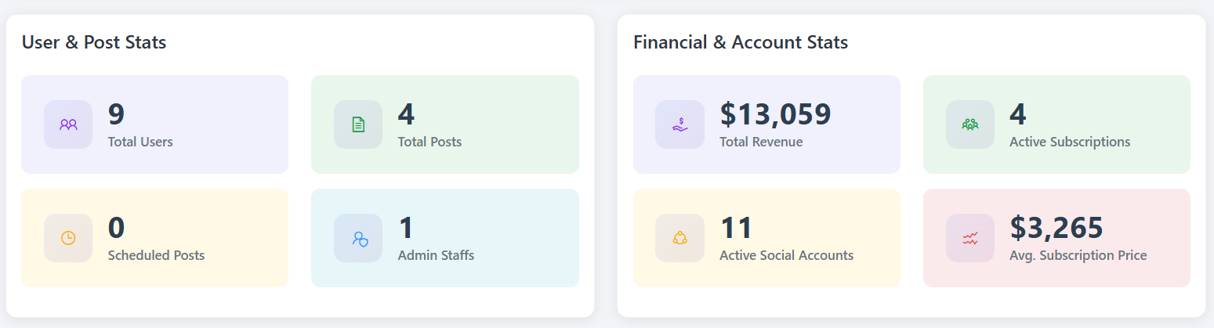Click the orange Scheduled Posts clock icon
Screen dimensions: 1214x328
pos(68,237)
